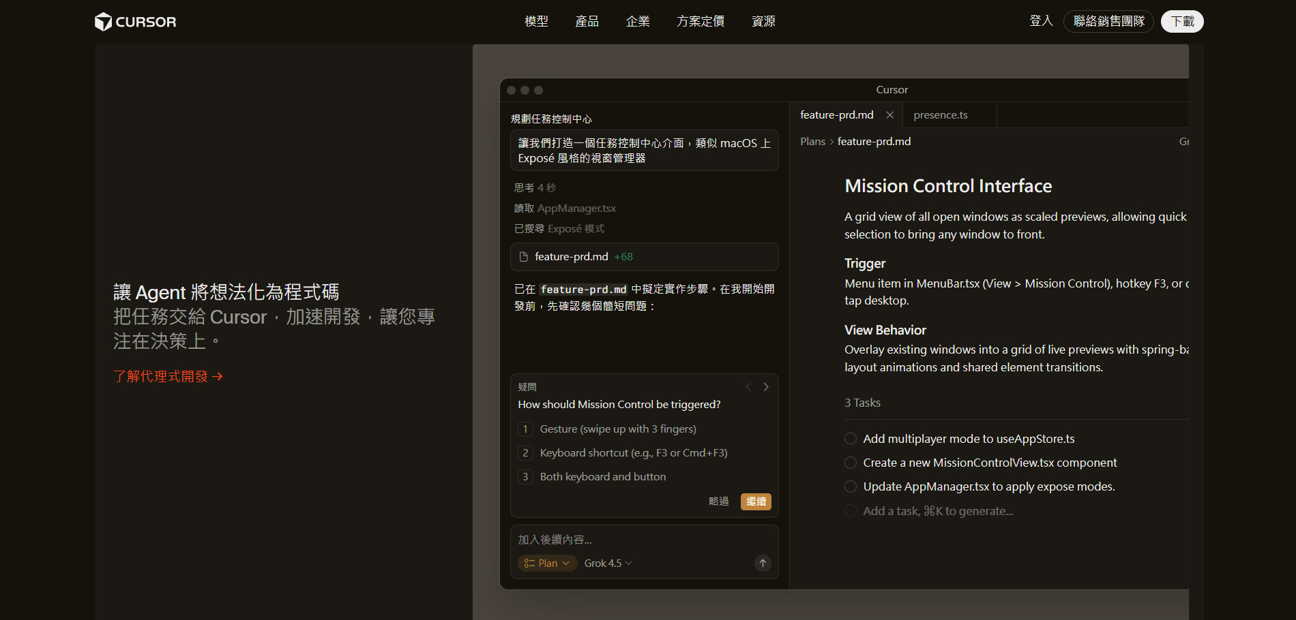The height and width of the screenshot is (620, 1296).
Task: Go to the next question arrow
Action: [766, 387]
